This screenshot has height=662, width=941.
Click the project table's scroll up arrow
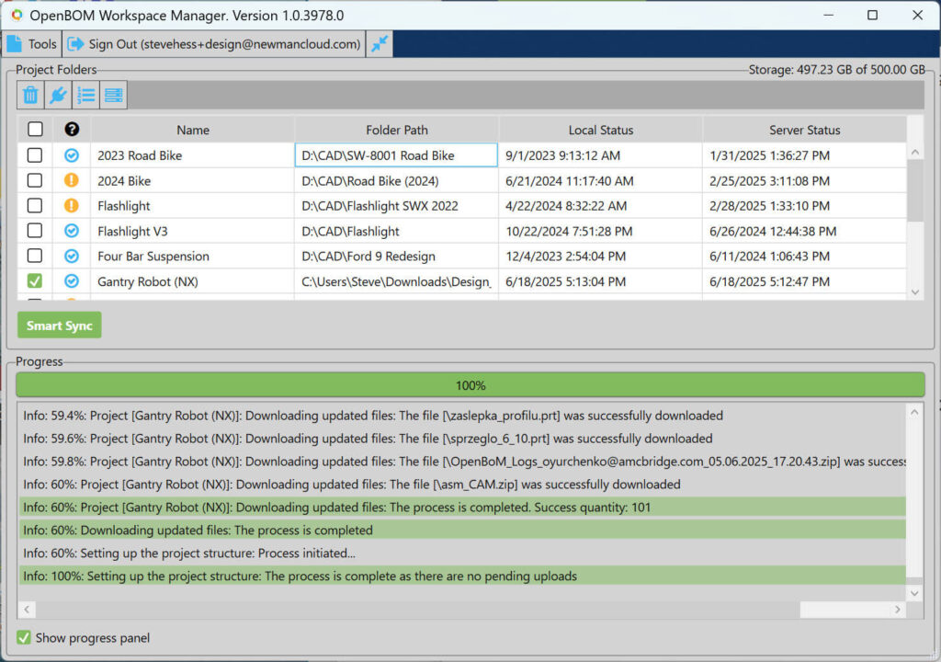(915, 153)
